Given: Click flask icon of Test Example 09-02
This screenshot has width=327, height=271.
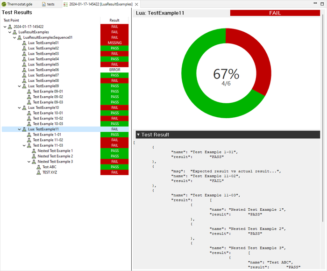Looking at the screenshot, I should pos(29,97).
